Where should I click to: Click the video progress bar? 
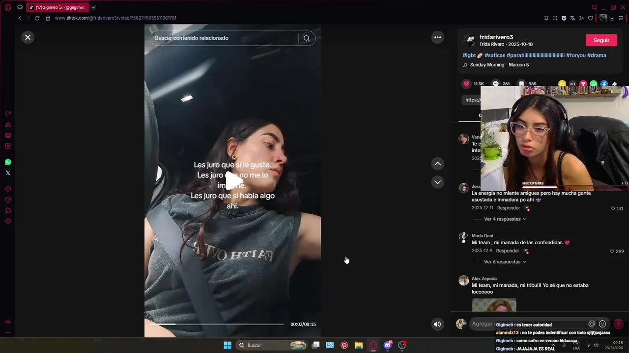point(217,324)
